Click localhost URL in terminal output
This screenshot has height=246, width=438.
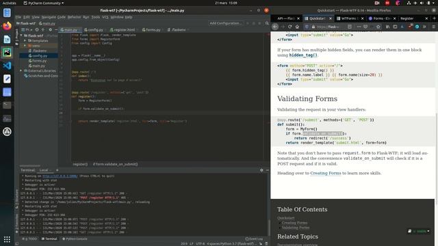click(60, 176)
